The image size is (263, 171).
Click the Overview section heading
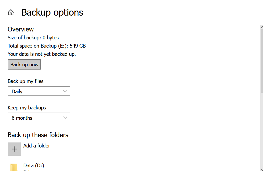click(21, 29)
